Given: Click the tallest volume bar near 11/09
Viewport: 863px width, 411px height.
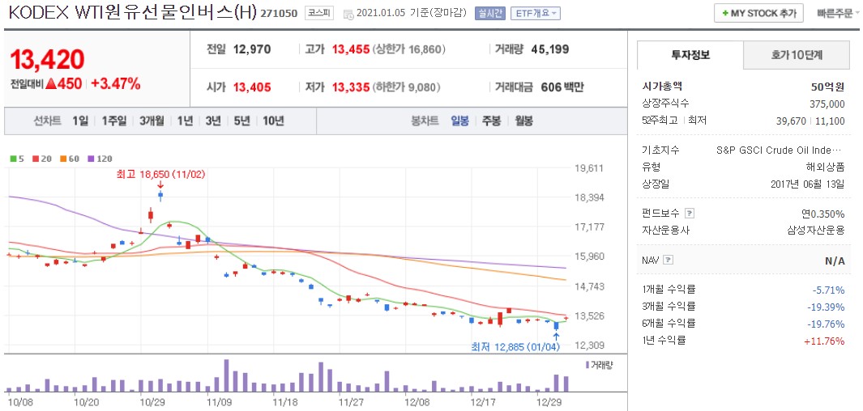Looking at the screenshot, I should pyautogui.click(x=226, y=375).
